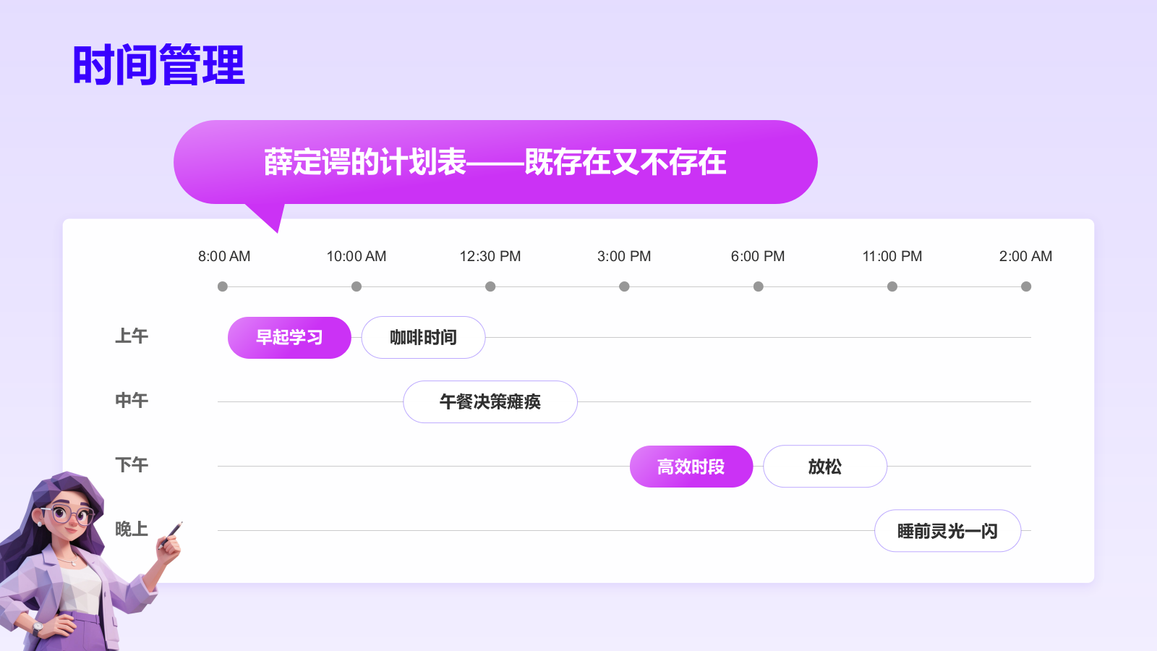Click the timeline dot under 2:00 AM
This screenshot has width=1157, height=651.
click(1026, 286)
